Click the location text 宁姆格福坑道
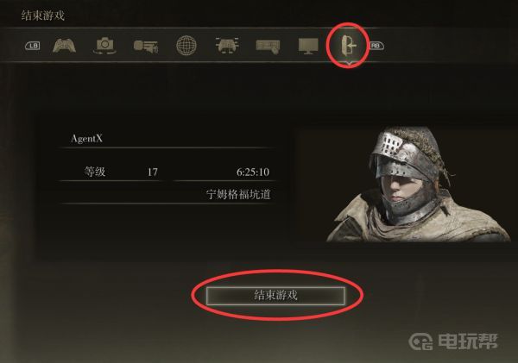This screenshot has width=518, height=363. click(x=238, y=194)
